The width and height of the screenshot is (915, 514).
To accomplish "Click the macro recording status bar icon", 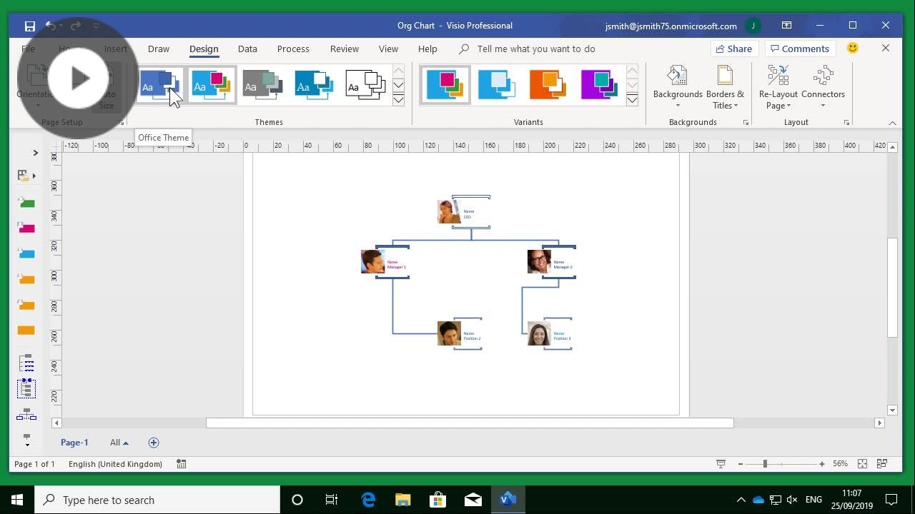I will click(x=182, y=464).
